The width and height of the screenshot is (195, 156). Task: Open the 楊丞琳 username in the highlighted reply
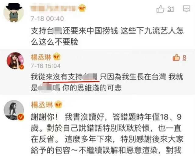[41, 57]
